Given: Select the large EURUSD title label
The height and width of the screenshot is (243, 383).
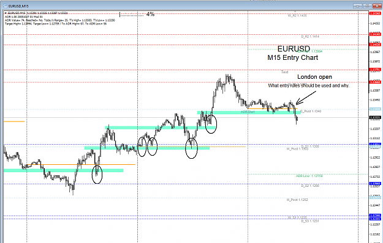Looking at the screenshot, I should 294,49.
